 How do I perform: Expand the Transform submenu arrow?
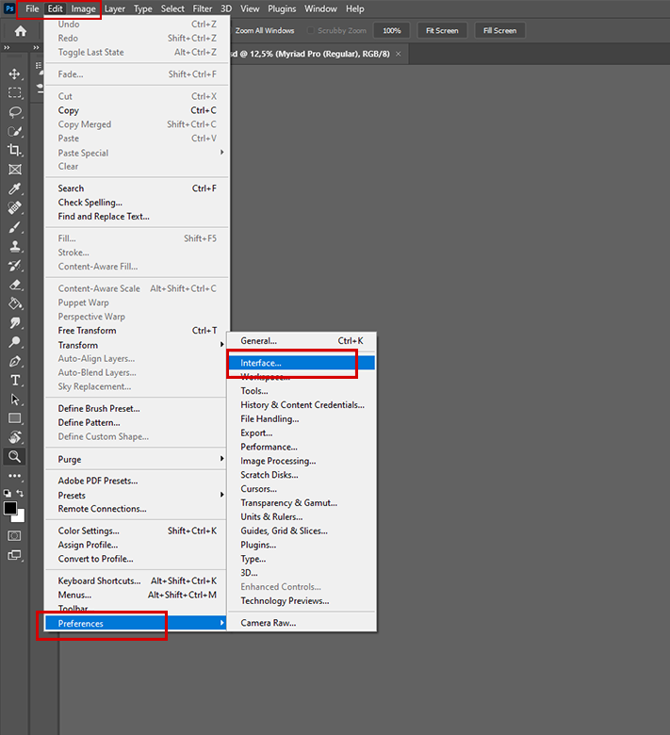coord(221,345)
